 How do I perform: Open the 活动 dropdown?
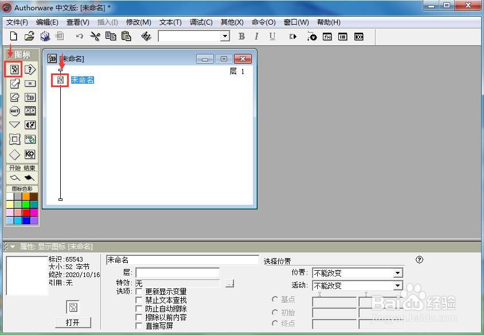click(398, 286)
